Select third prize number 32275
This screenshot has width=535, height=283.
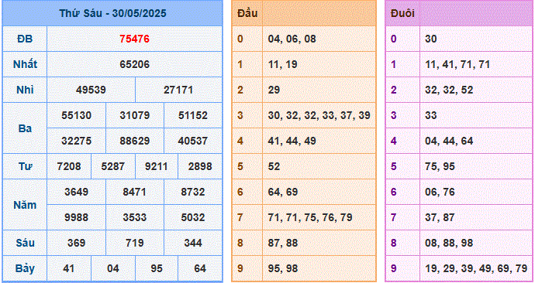pyautogui.click(x=77, y=141)
